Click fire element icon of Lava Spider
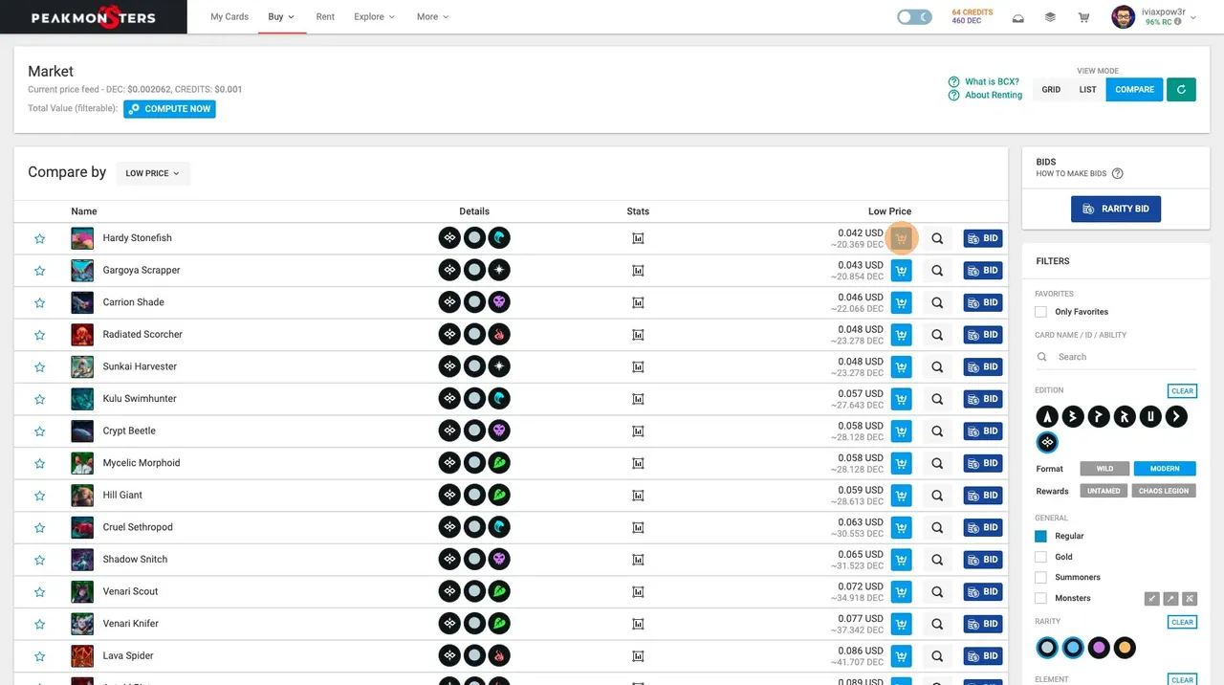The image size is (1224, 685). (x=499, y=656)
